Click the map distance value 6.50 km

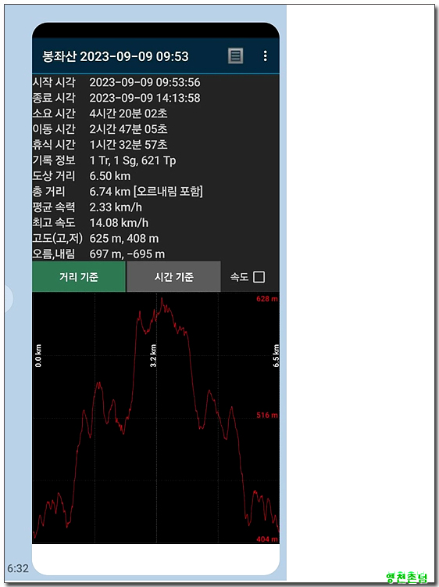tap(110, 176)
